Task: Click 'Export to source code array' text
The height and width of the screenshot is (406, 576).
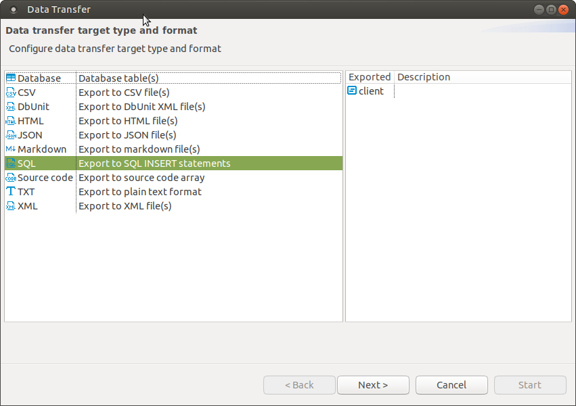Action: click(141, 178)
